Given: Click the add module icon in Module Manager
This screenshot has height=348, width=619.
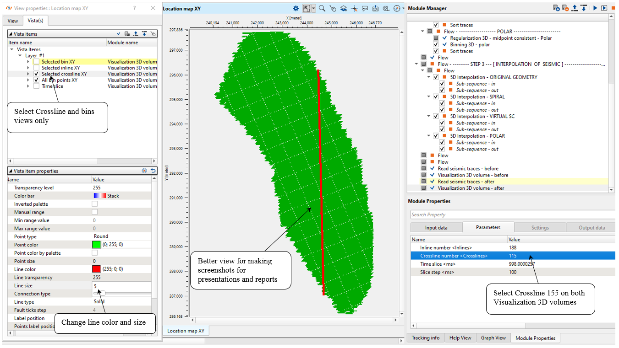Looking at the screenshot, I should pos(556,8).
